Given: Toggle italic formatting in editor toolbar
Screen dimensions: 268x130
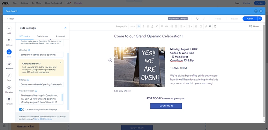Looking at the screenshot, I should pyautogui.click(x=143, y=26).
